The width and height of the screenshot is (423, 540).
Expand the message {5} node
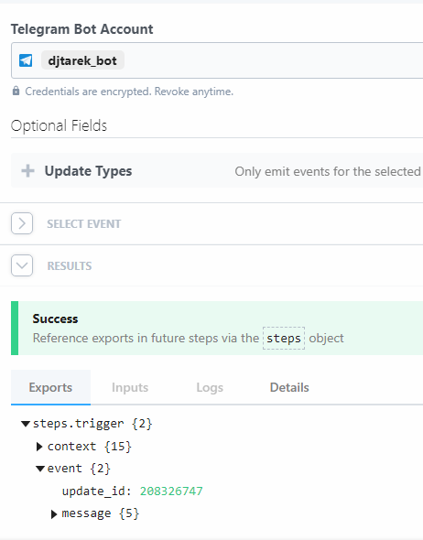click(x=54, y=514)
